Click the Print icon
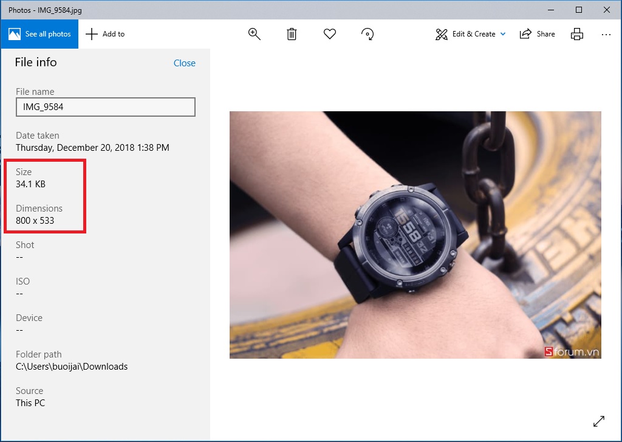Viewport: 622px width, 442px height. coord(577,34)
